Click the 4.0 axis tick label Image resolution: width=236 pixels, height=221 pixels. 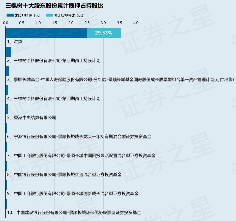(136, 23)
